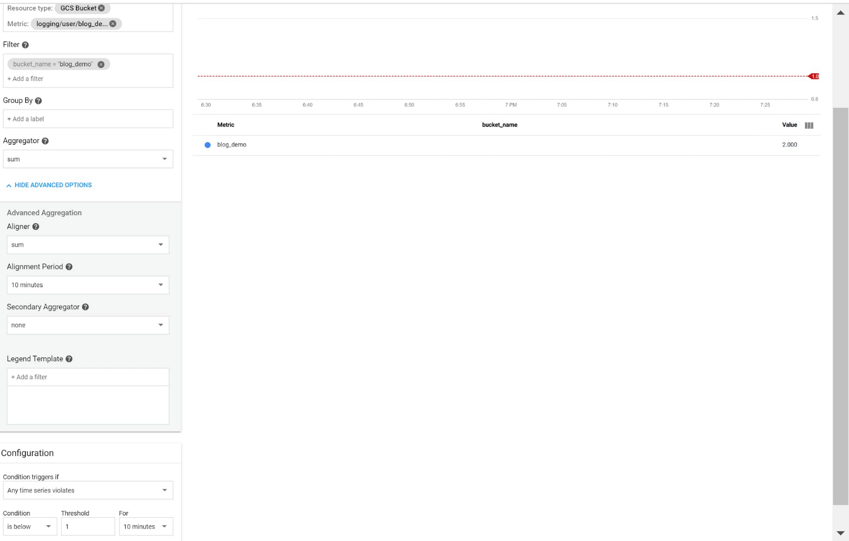Screen dimensions: 849x541
Task: Expand the Aggregator dropdown
Action: click(164, 159)
